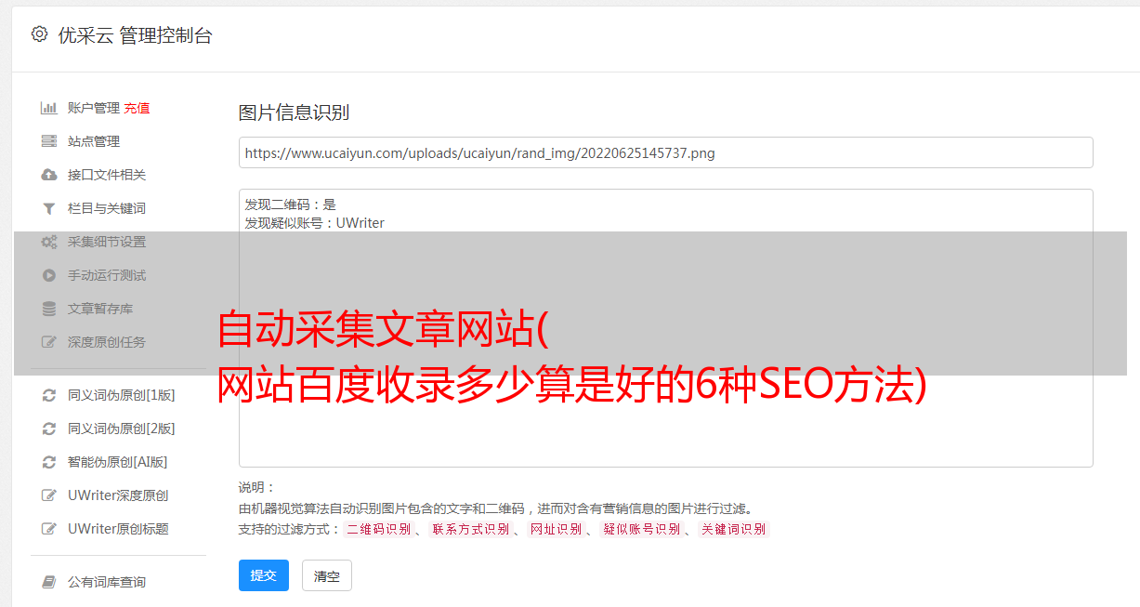
Task: Click the 清空 button
Action: click(x=327, y=575)
